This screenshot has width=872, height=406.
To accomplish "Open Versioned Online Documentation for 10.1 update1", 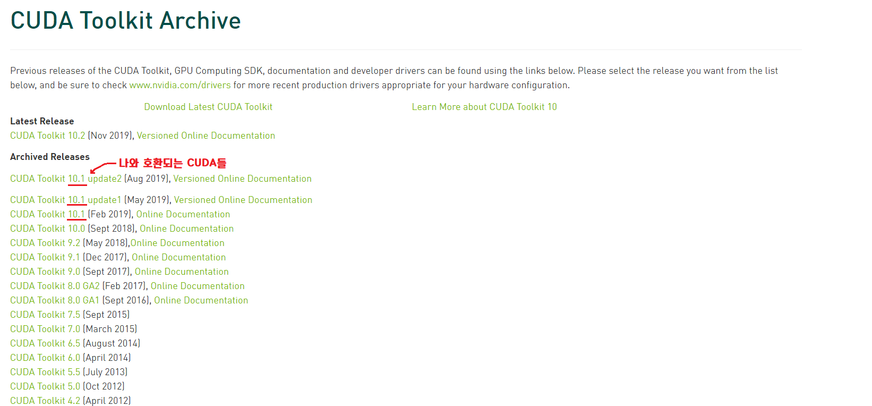I will click(x=243, y=200).
